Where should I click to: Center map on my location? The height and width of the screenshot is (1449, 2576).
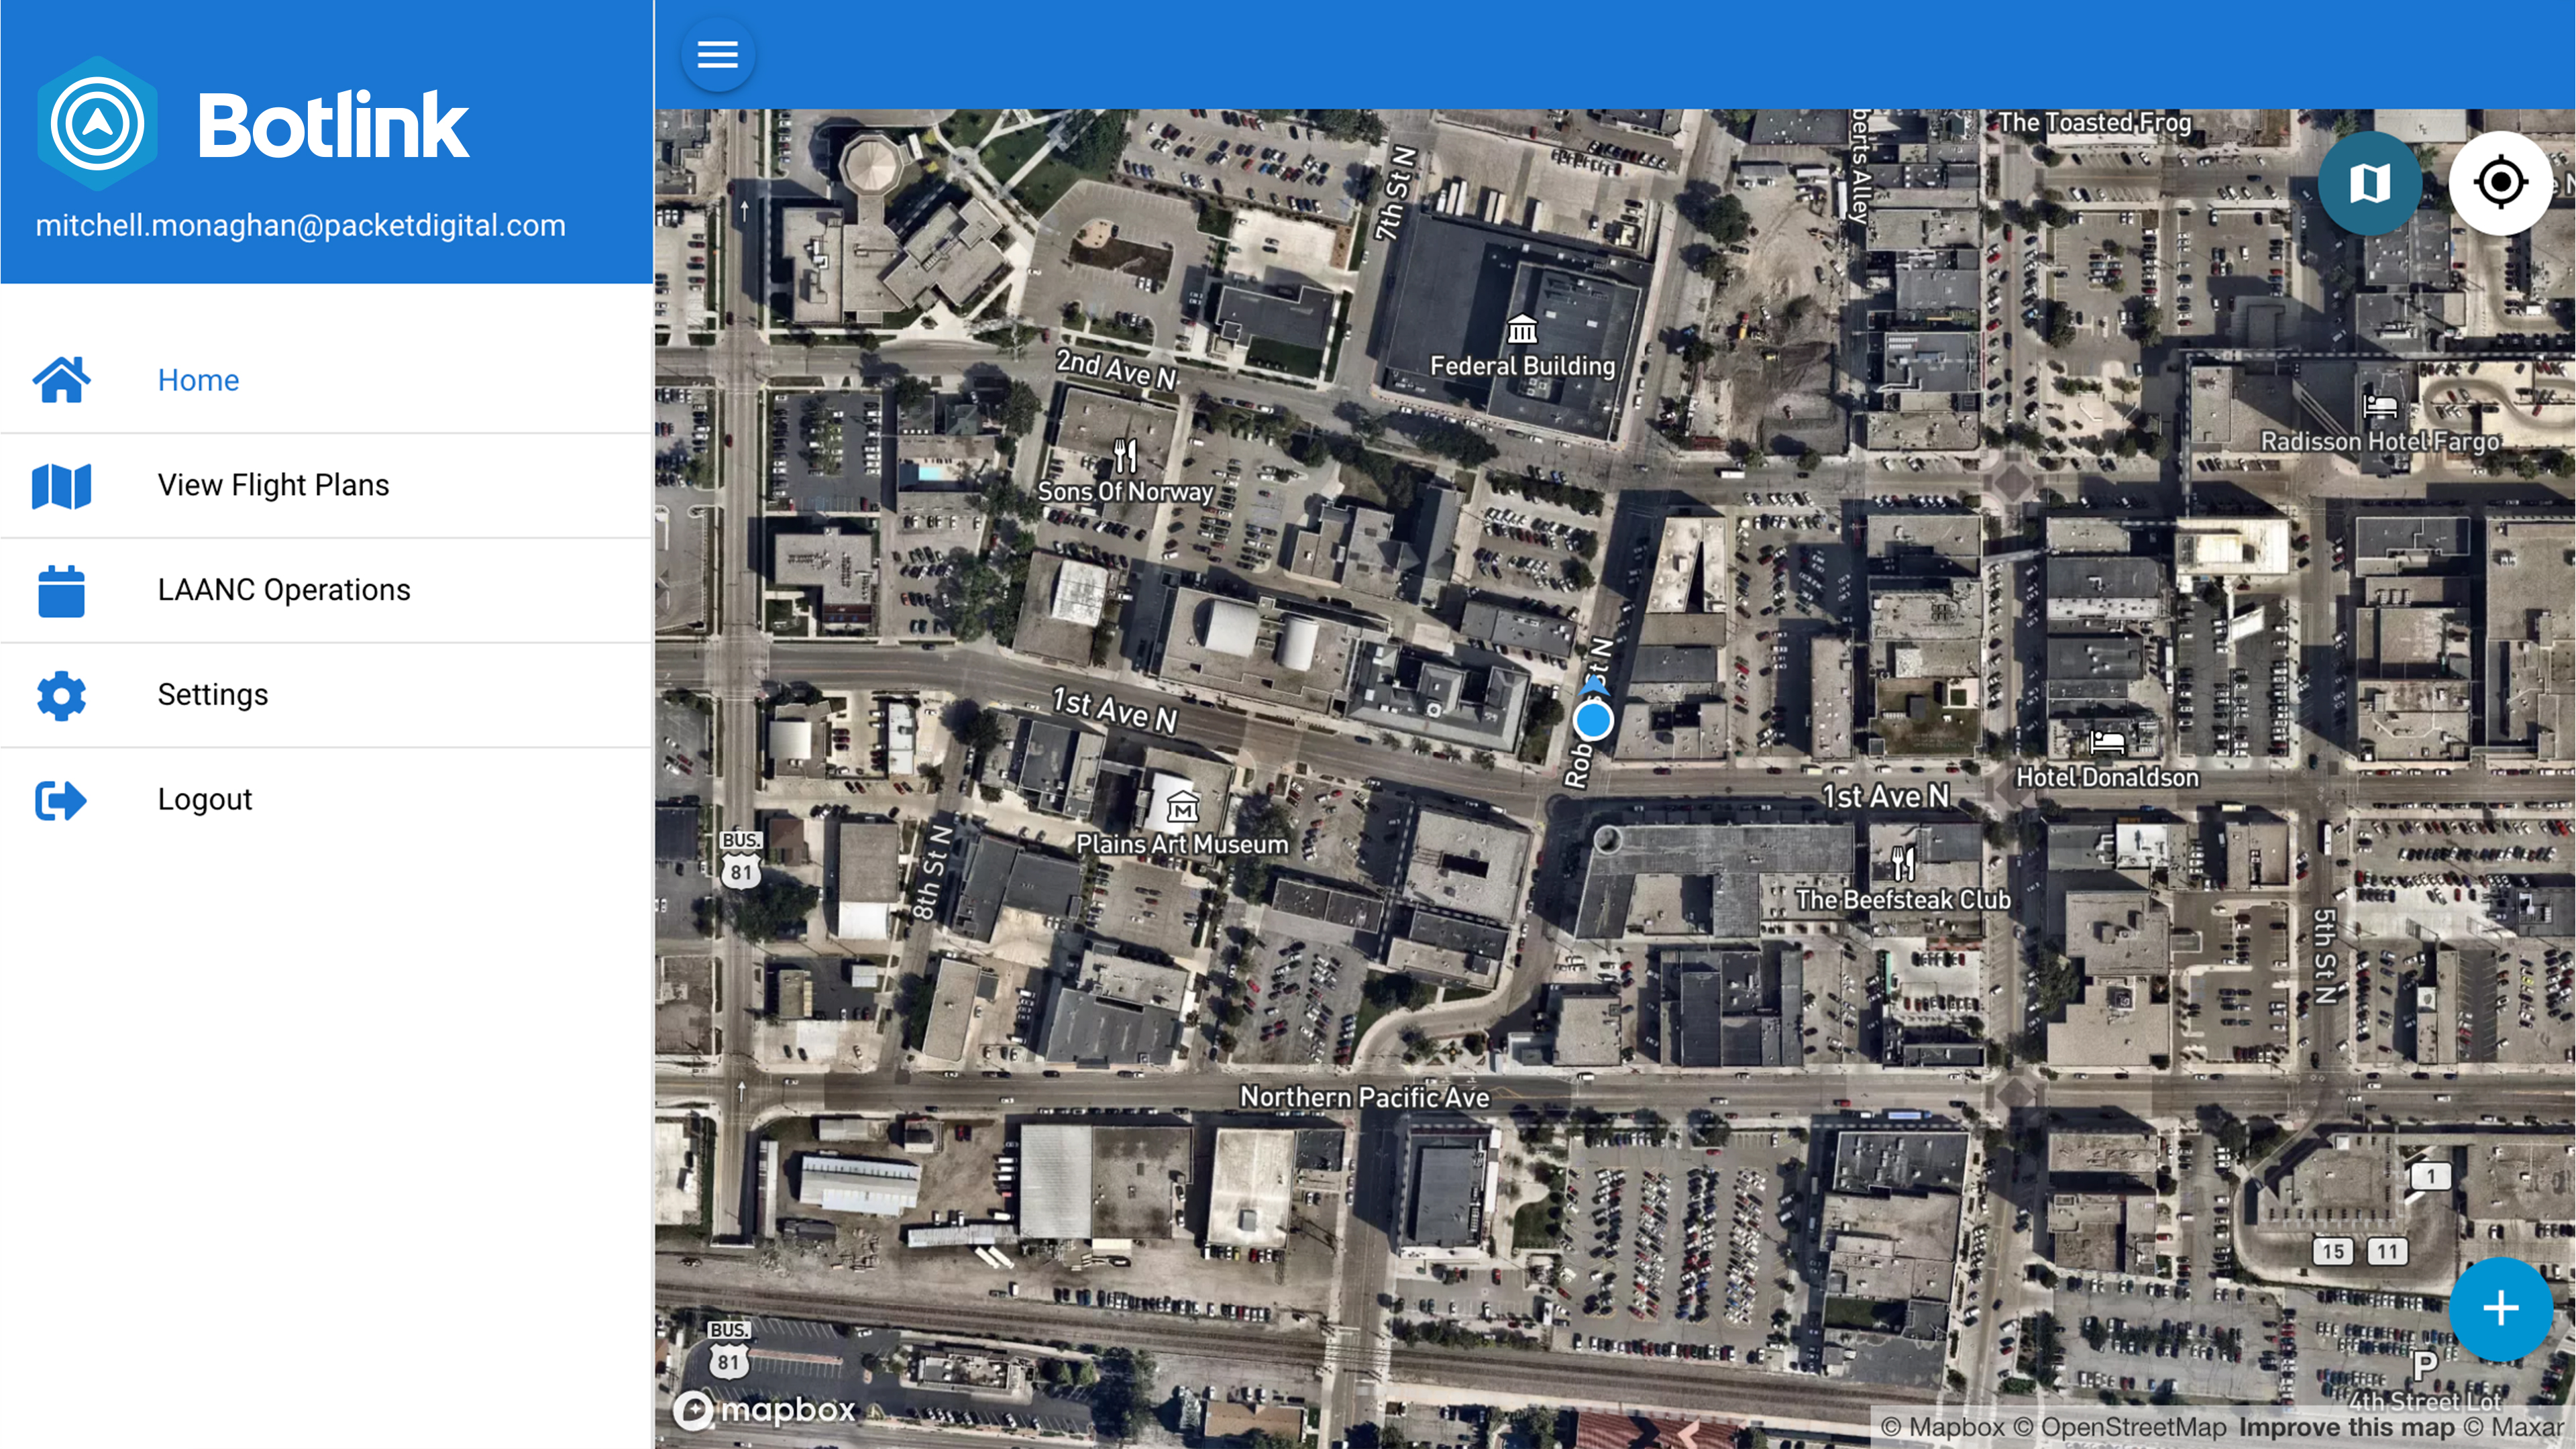coord(2500,183)
